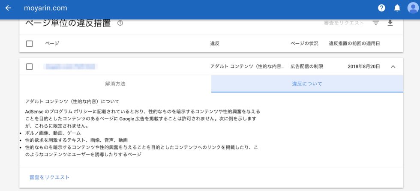
Task: Click the 審査をリクエスト link below the description
Action: (49, 177)
